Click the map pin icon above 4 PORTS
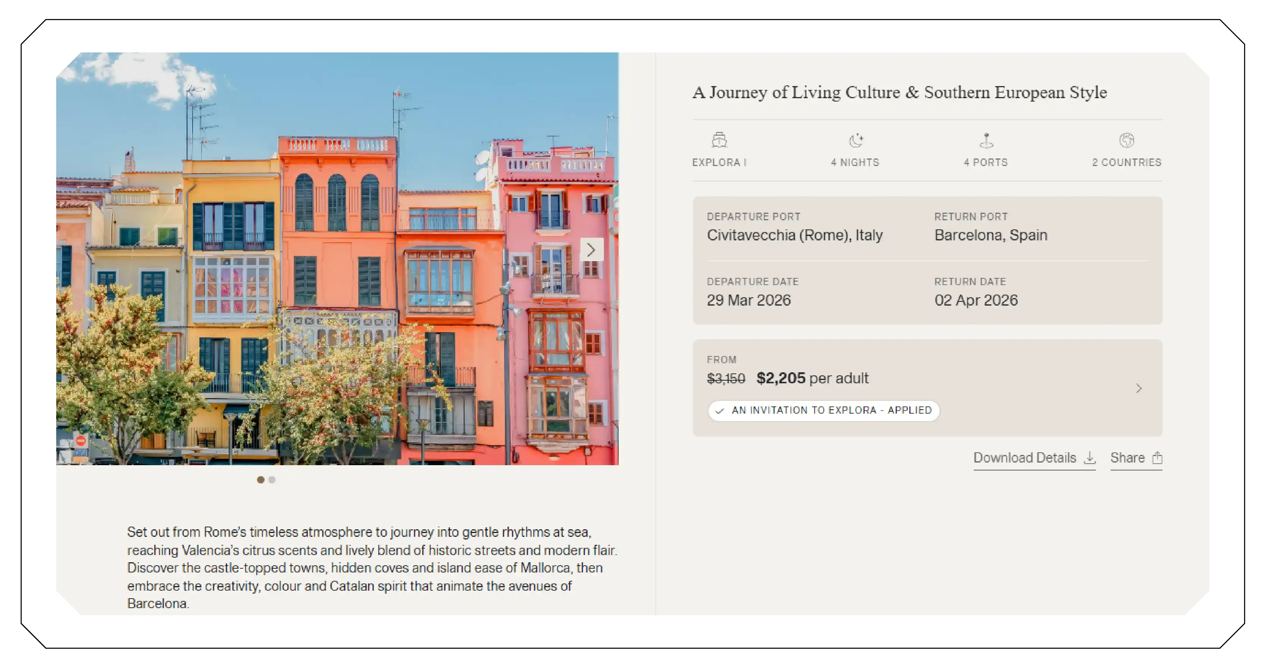 [x=986, y=140]
